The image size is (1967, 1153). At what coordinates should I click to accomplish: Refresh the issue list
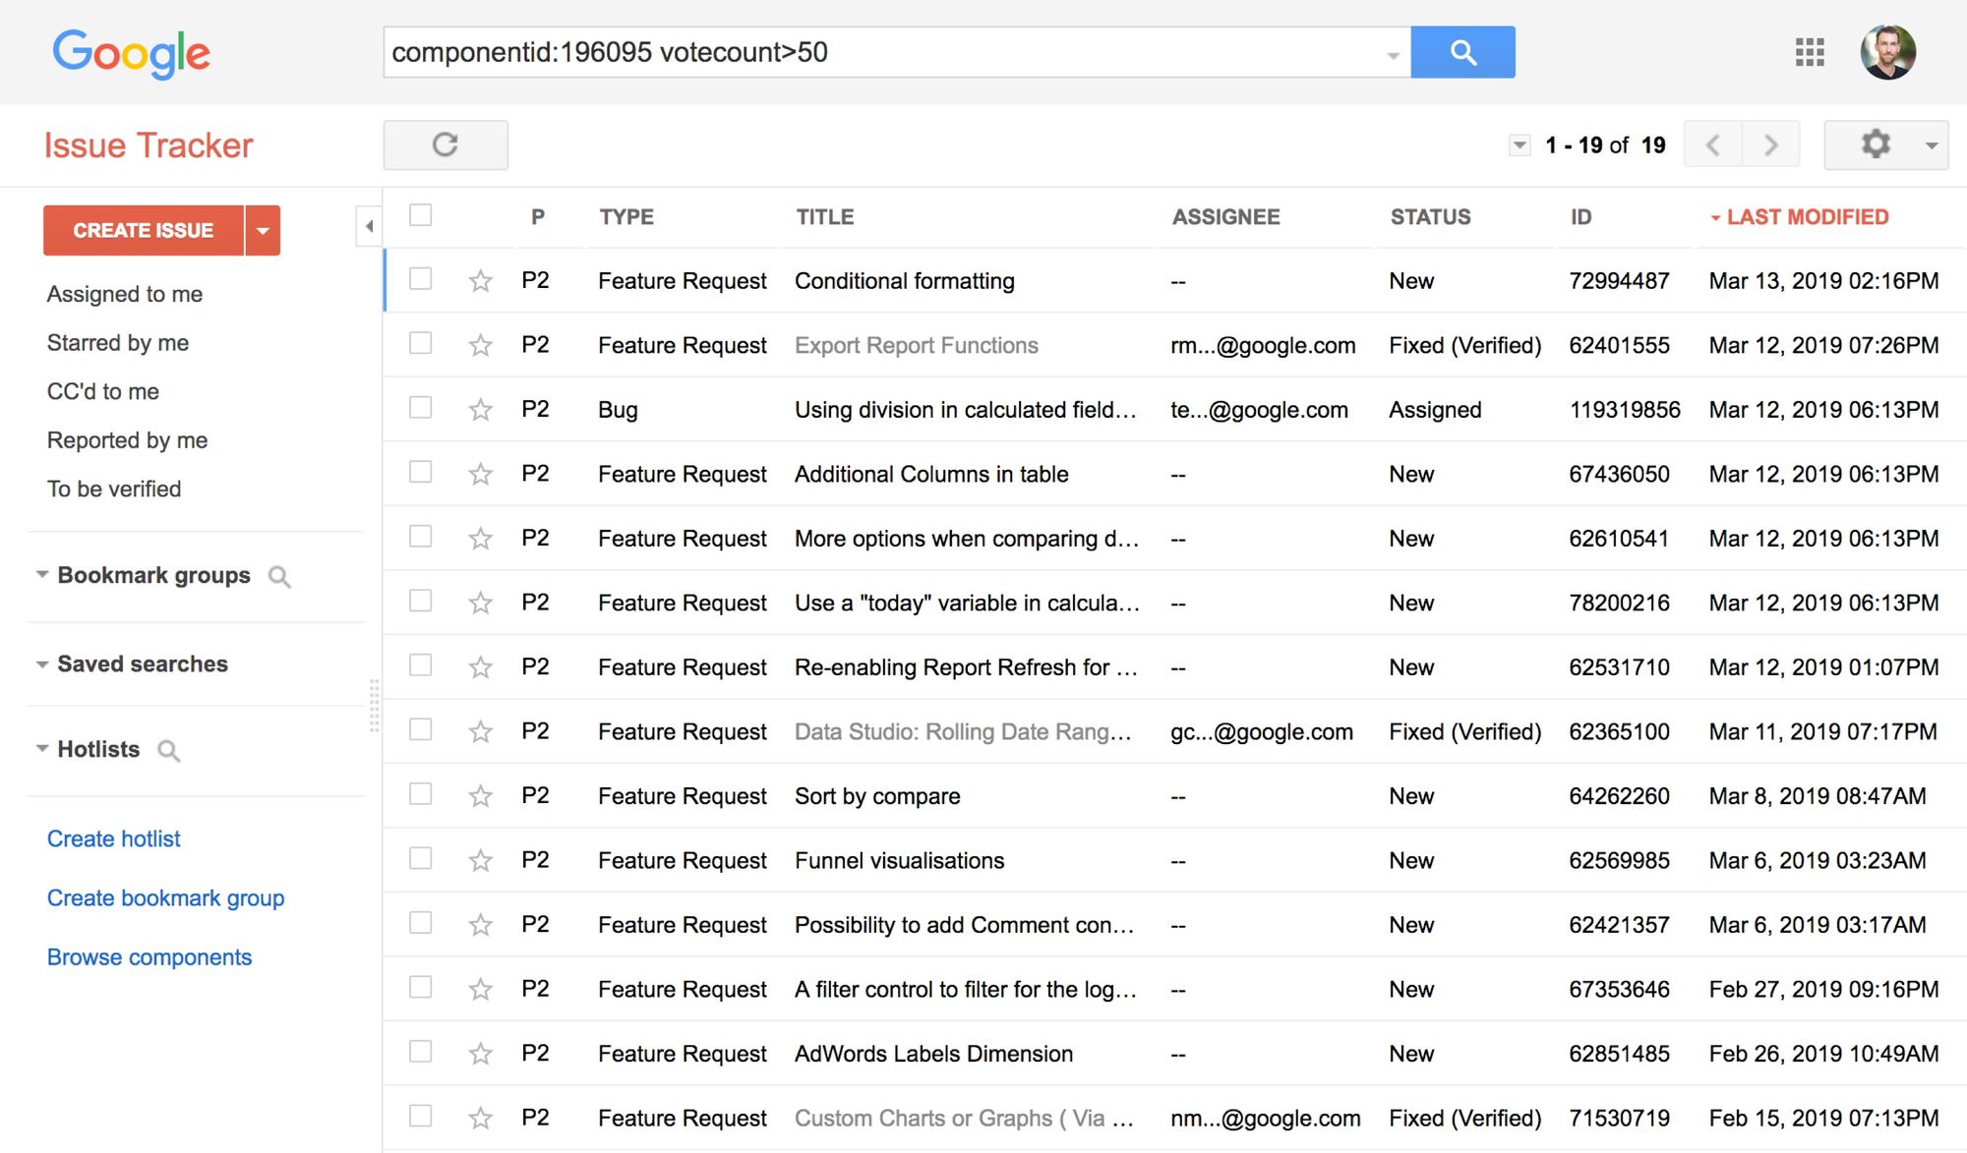pos(446,144)
